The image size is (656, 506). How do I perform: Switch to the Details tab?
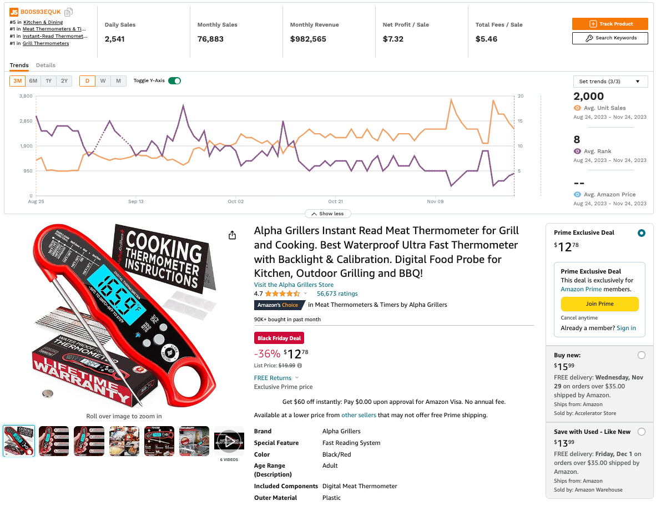tap(46, 65)
